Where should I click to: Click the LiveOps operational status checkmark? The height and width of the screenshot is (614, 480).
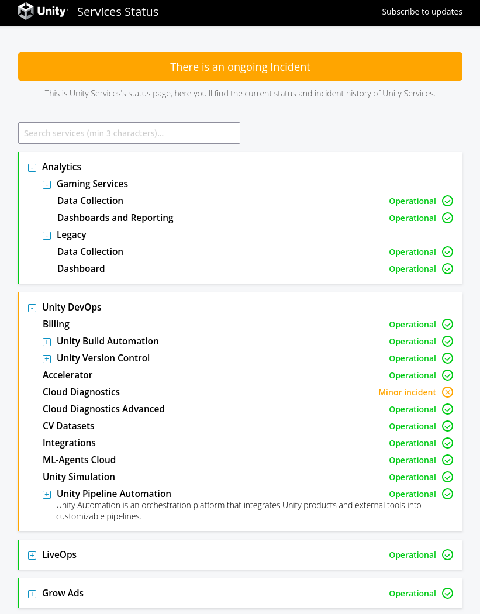447,555
